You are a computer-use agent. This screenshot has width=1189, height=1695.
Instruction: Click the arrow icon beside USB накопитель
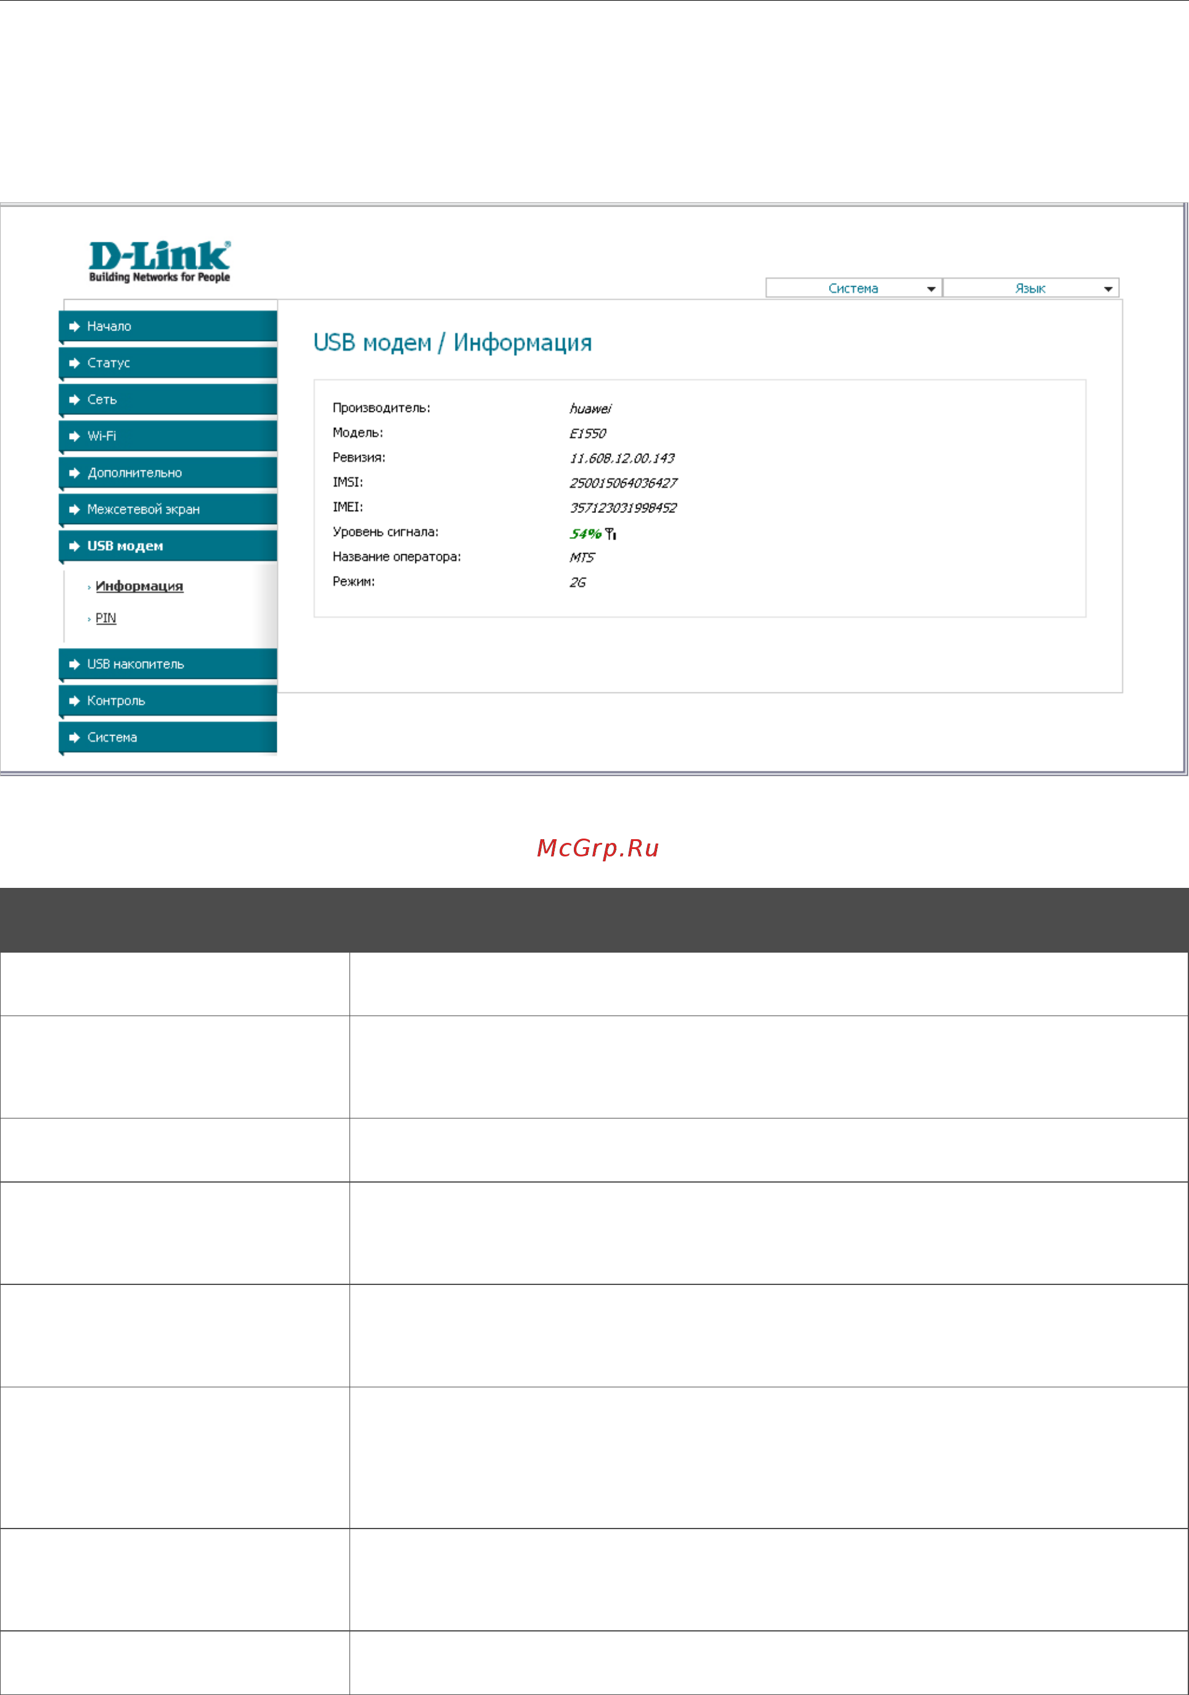[x=74, y=665]
